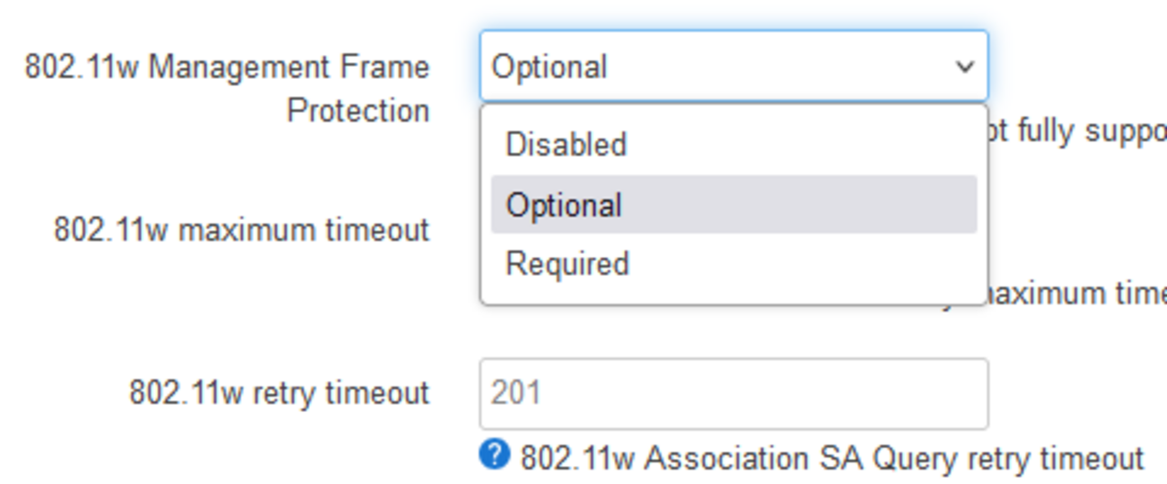The height and width of the screenshot is (484, 1167).
Task: Open the Management Frame Protection combo box
Action: [x=733, y=66]
